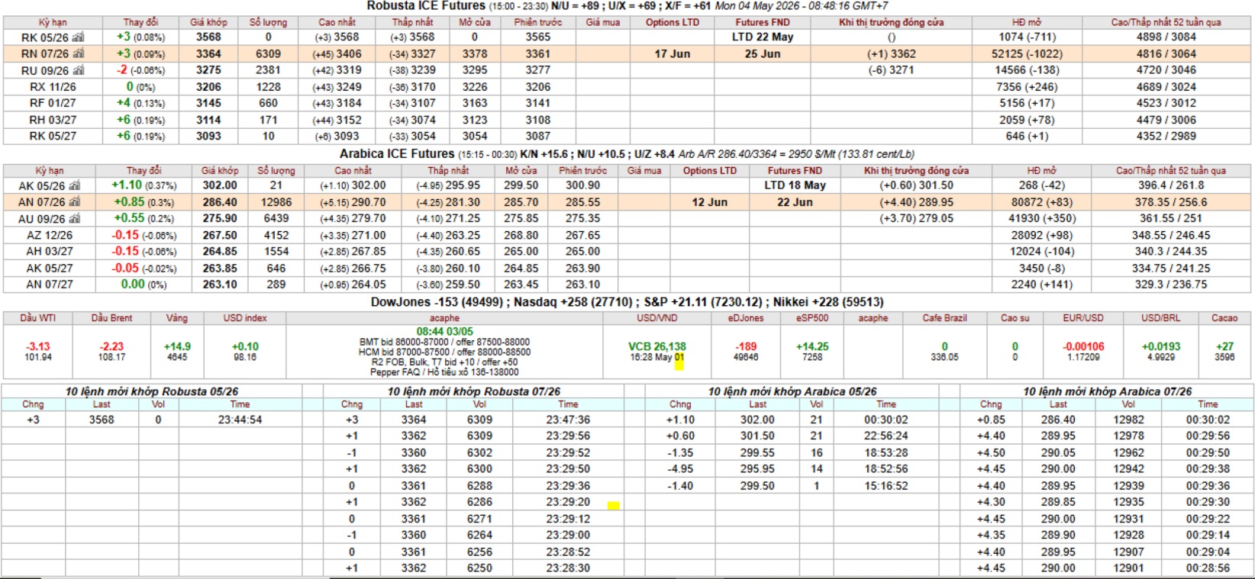Select the AN 07/27 contract name
The image size is (1255, 579).
coord(50,285)
